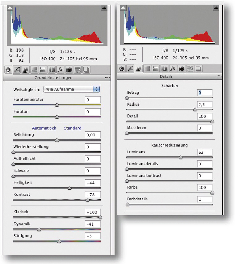This screenshot has width=235, height=264.
Task: Open Detail tab icon in Grundeinstellungen panel
Action: tap(25, 70)
